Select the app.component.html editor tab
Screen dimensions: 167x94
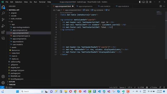(x=63, y=6)
